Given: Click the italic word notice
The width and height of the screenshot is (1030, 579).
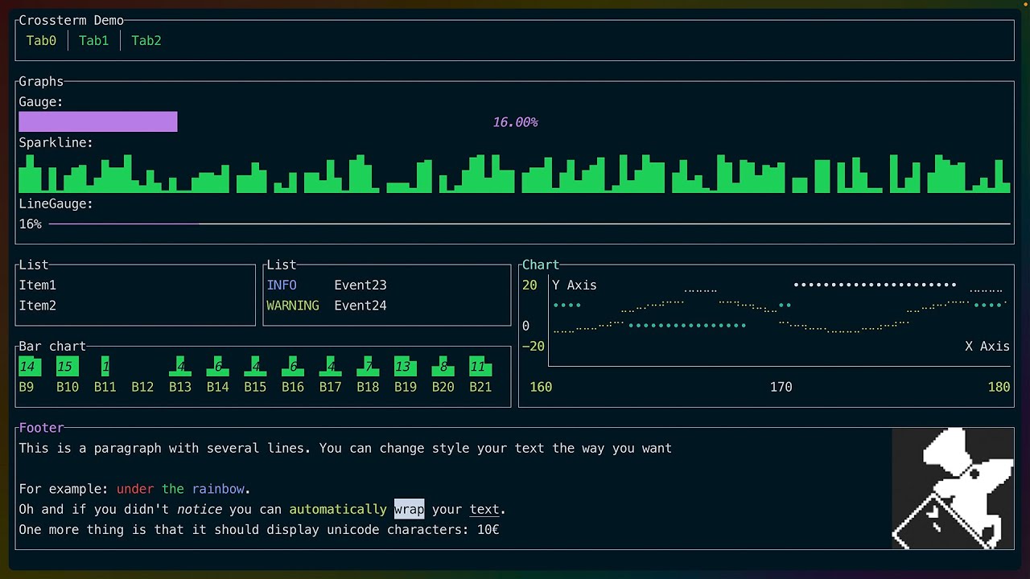Looking at the screenshot, I should pos(199,509).
